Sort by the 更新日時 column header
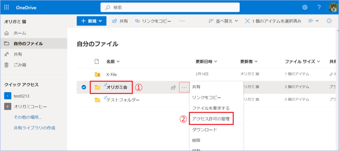Viewport: 339px width, 151px height. click(206, 61)
